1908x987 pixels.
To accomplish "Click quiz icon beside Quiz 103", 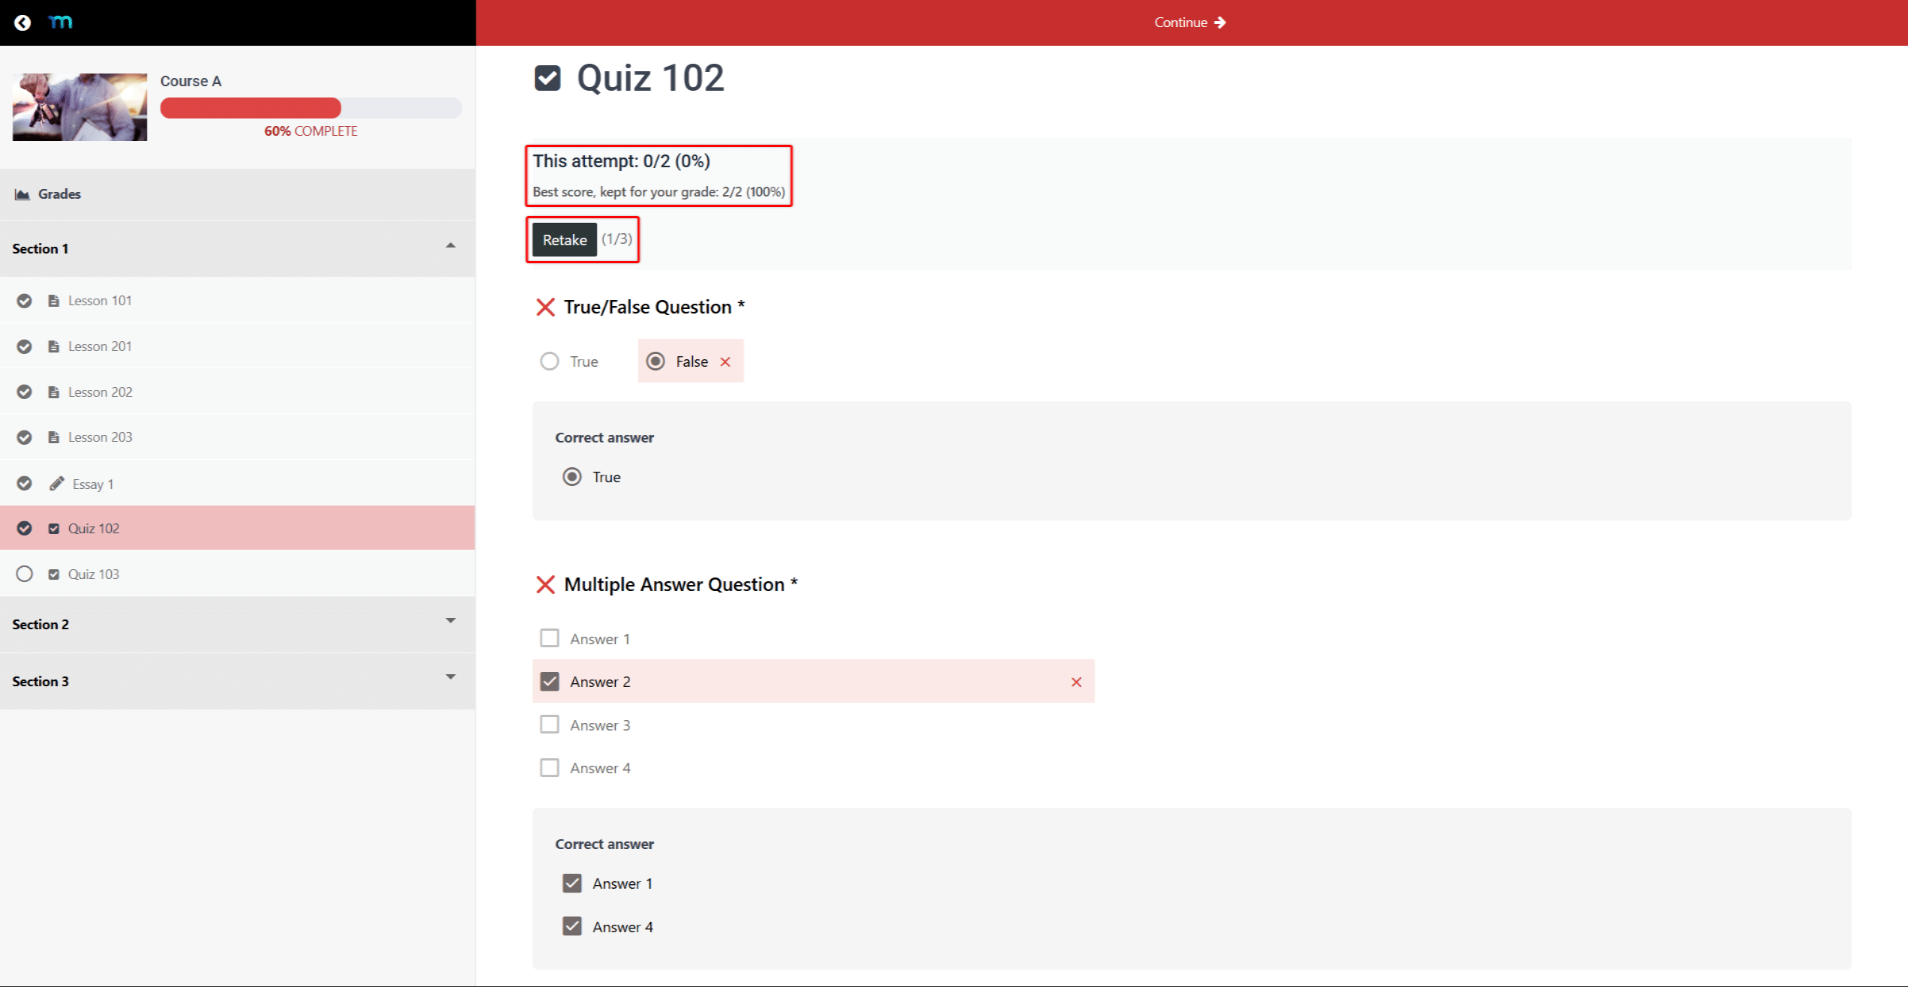I will coord(53,574).
